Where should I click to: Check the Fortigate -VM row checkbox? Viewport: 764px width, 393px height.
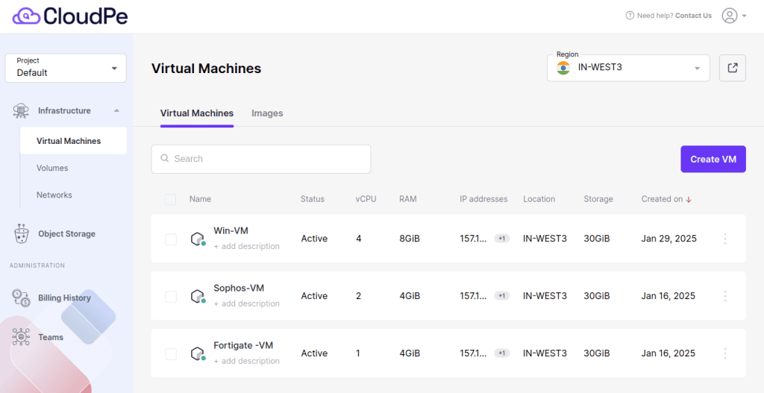point(171,354)
